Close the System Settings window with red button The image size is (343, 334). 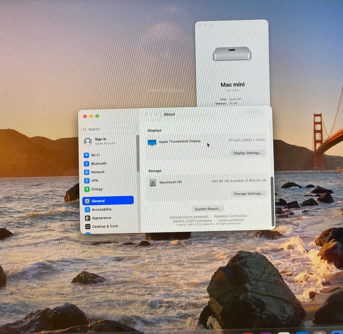pos(85,116)
